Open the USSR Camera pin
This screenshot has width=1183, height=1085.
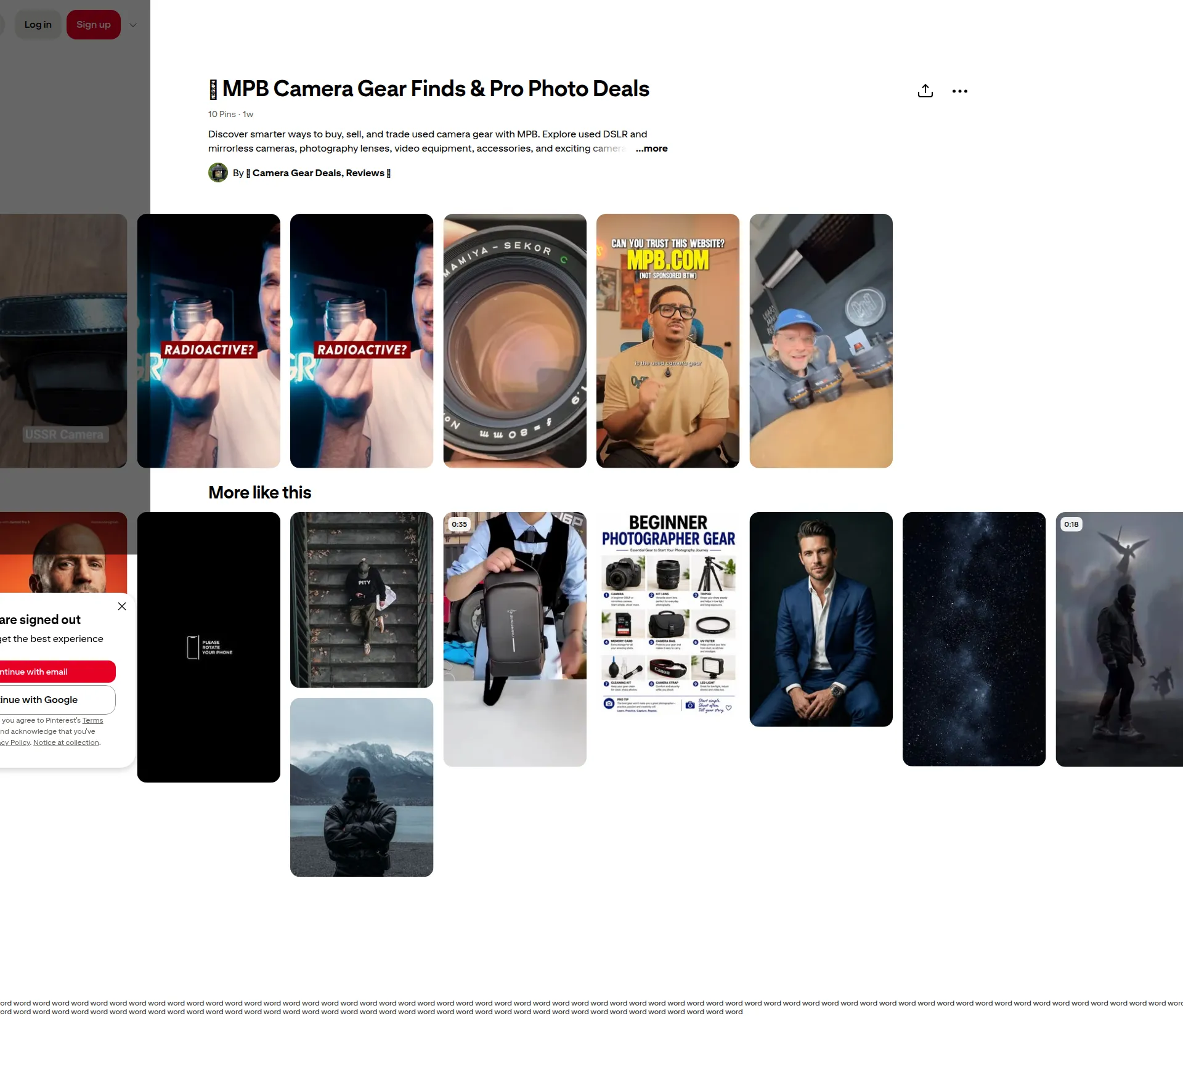pos(63,341)
